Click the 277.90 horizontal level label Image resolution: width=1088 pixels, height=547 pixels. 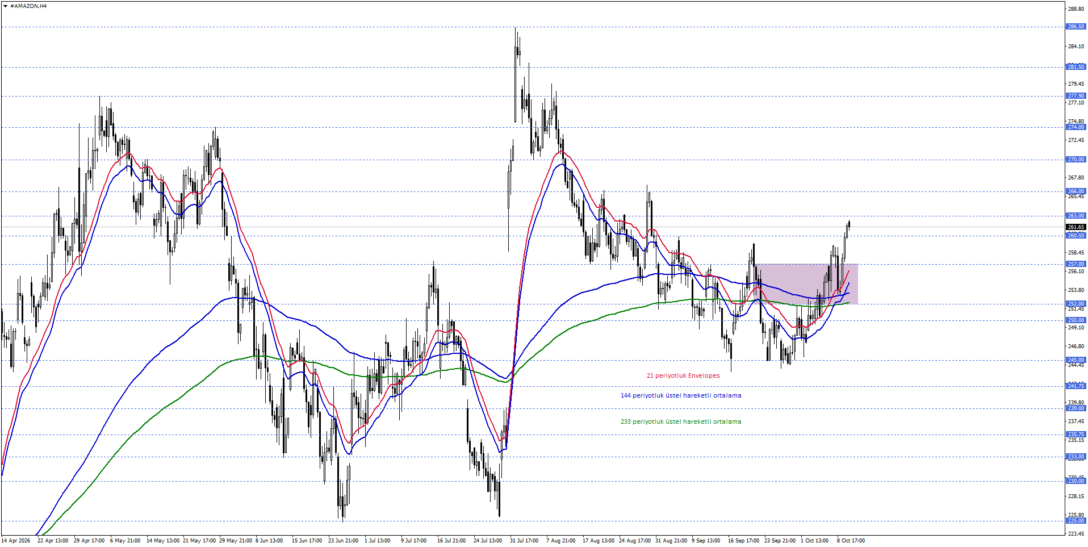coord(1076,96)
